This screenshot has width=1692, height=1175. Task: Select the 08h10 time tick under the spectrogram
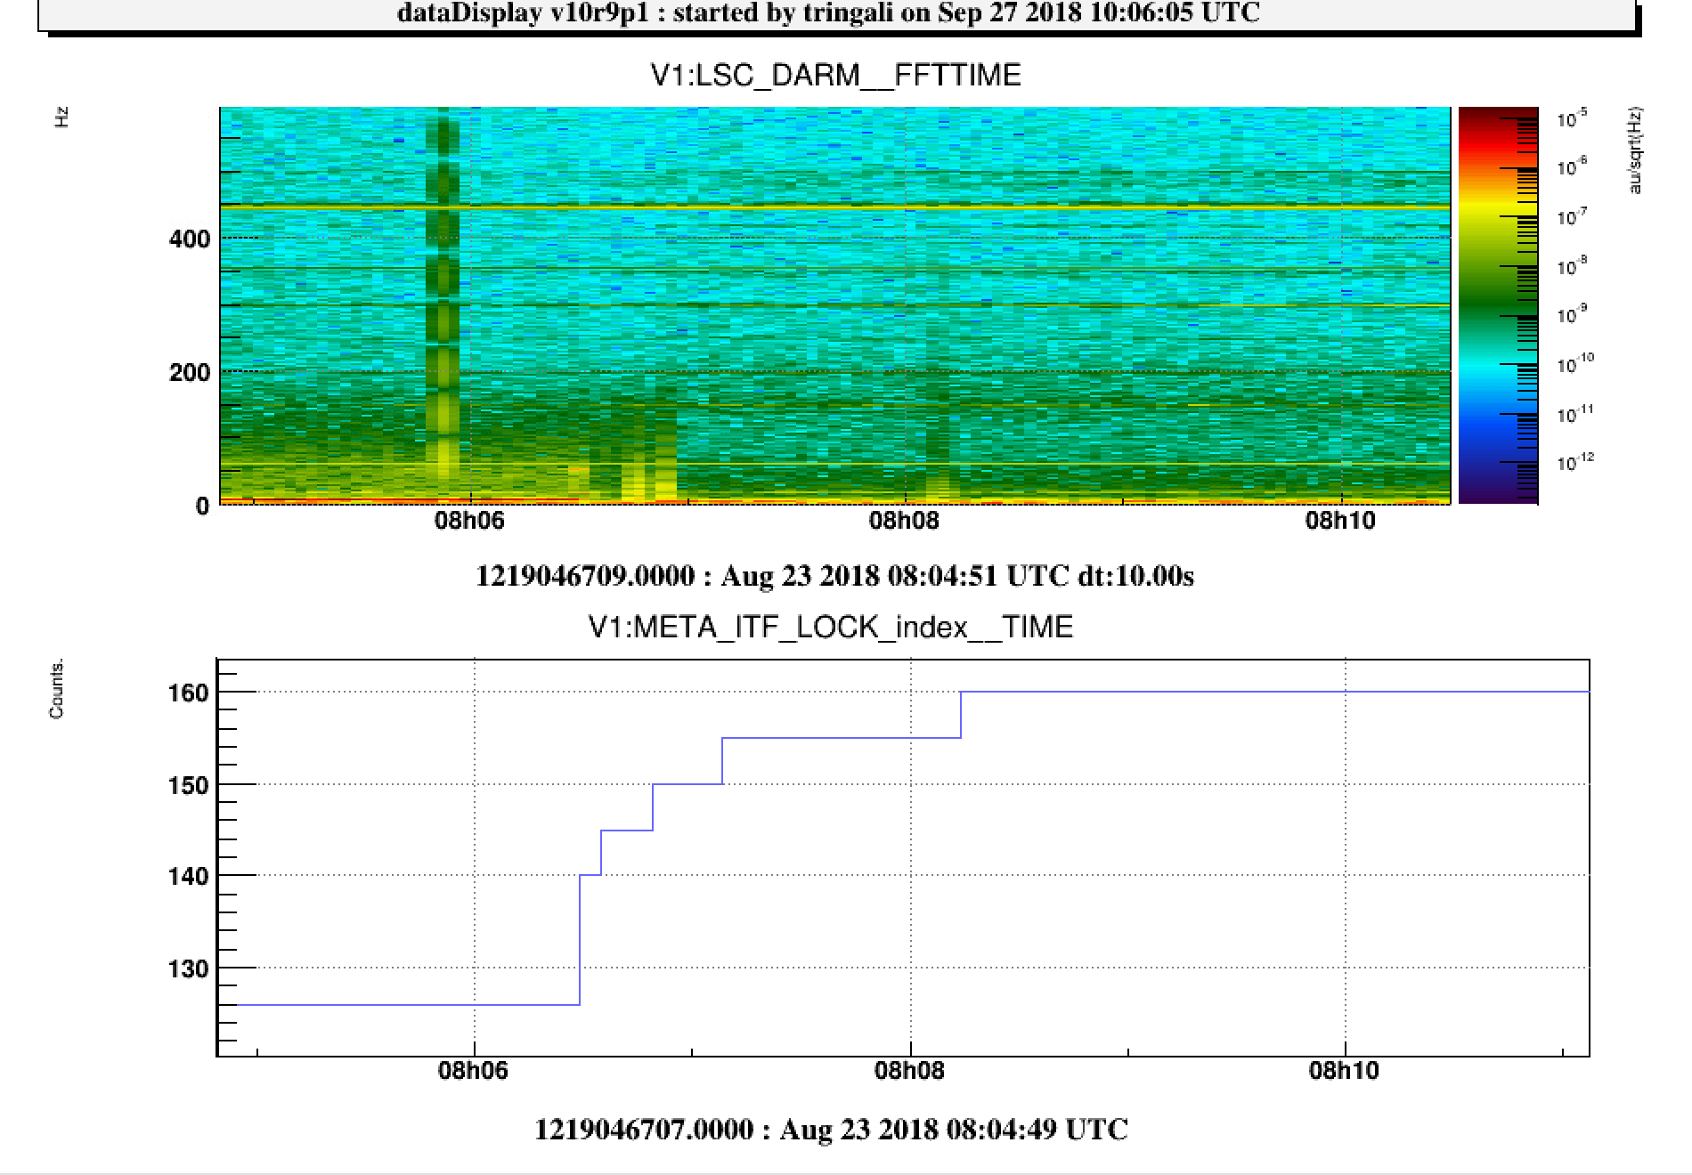pyautogui.click(x=1340, y=521)
